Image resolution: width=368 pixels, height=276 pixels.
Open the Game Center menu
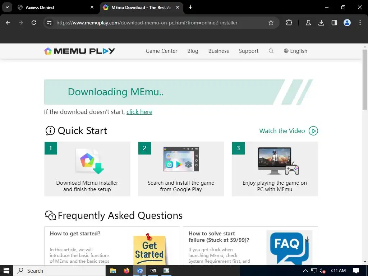coord(161,51)
